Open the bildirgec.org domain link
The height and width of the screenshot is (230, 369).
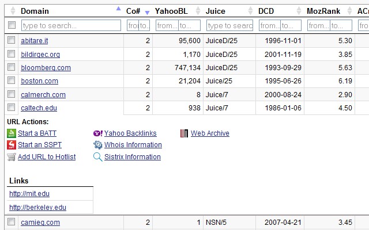40,55
